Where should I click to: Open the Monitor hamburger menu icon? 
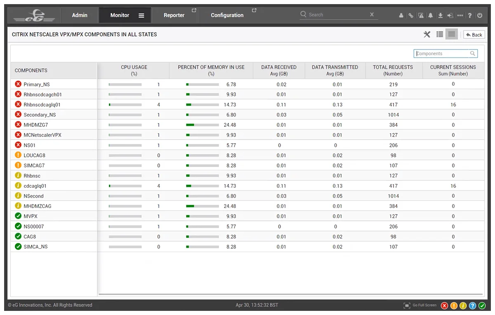click(141, 16)
